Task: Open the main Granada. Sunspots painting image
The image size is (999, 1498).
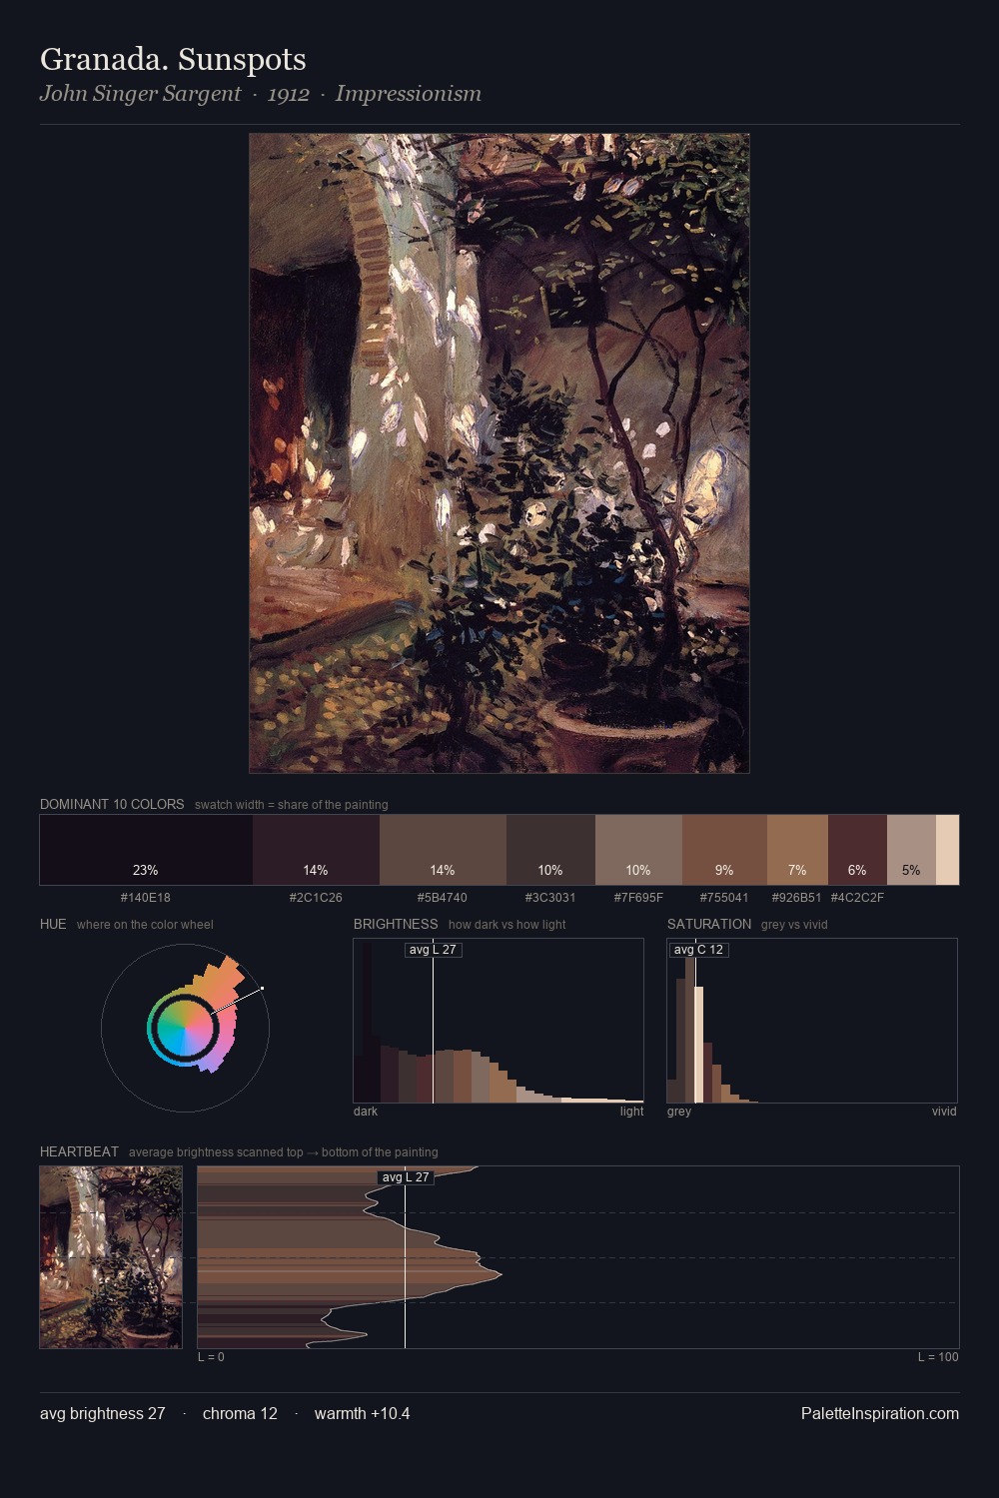Action: pyautogui.click(x=499, y=453)
